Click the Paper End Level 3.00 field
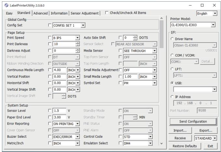The height and width of the screenshot is (152, 221). coord(59,117)
